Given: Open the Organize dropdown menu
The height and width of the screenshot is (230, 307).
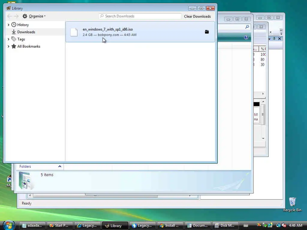Looking at the screenshot, I should [37, 16].
